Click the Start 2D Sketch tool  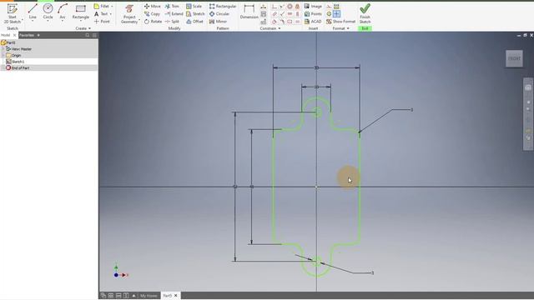(x=13, y=13)
